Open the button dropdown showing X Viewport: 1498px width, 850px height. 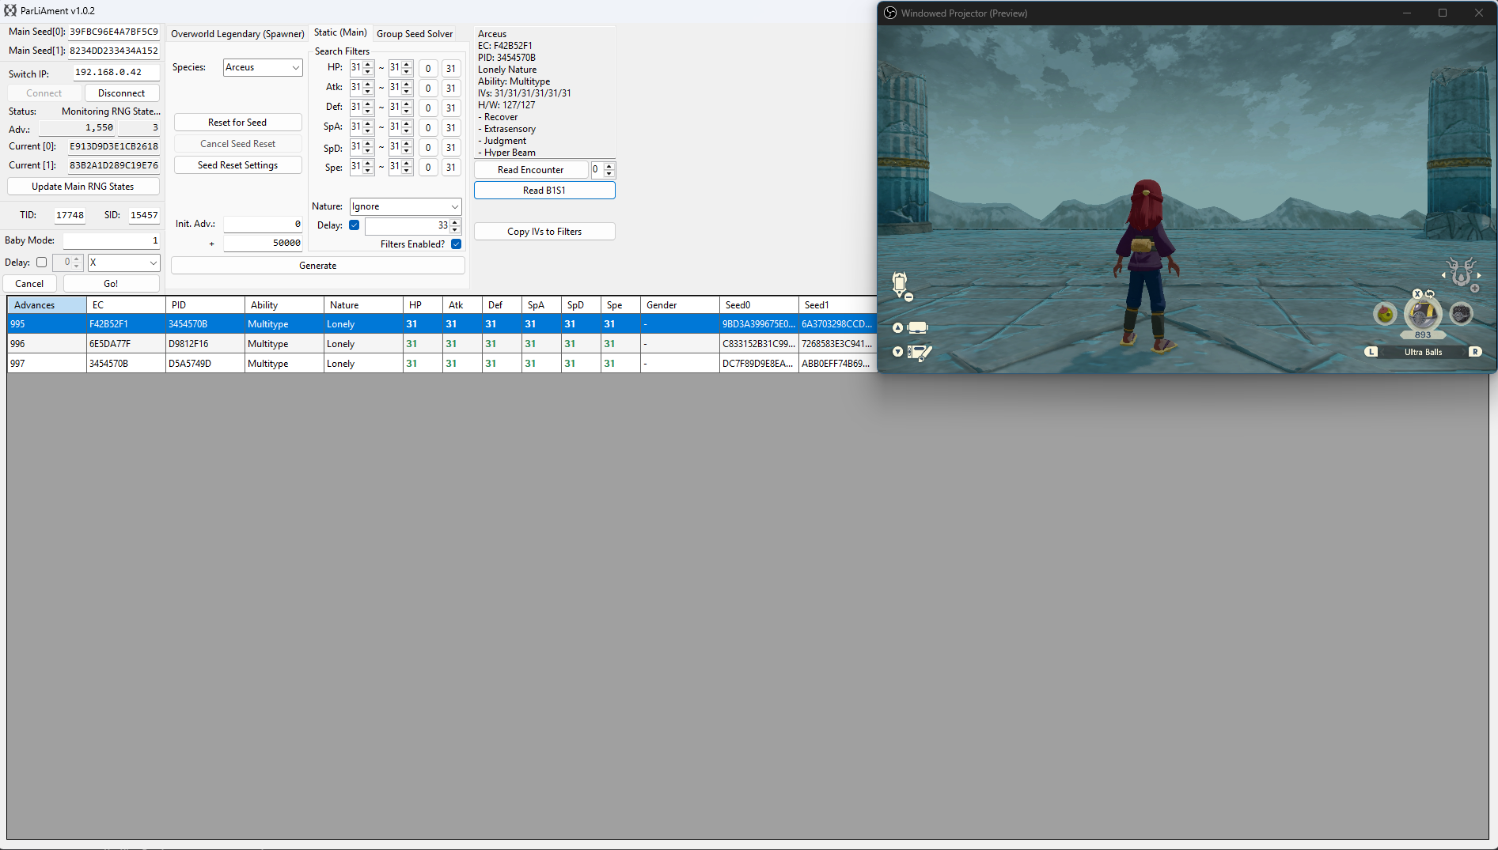pyautogui.click(x=124, y=263)
